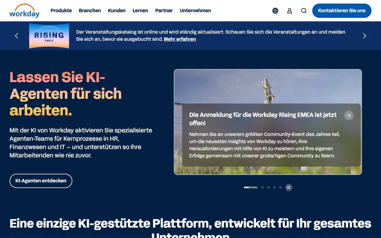Click the 'Mit der KI von Workday' paragraph
This screenshot has width=381, height=238.
(x=81, y=143)
